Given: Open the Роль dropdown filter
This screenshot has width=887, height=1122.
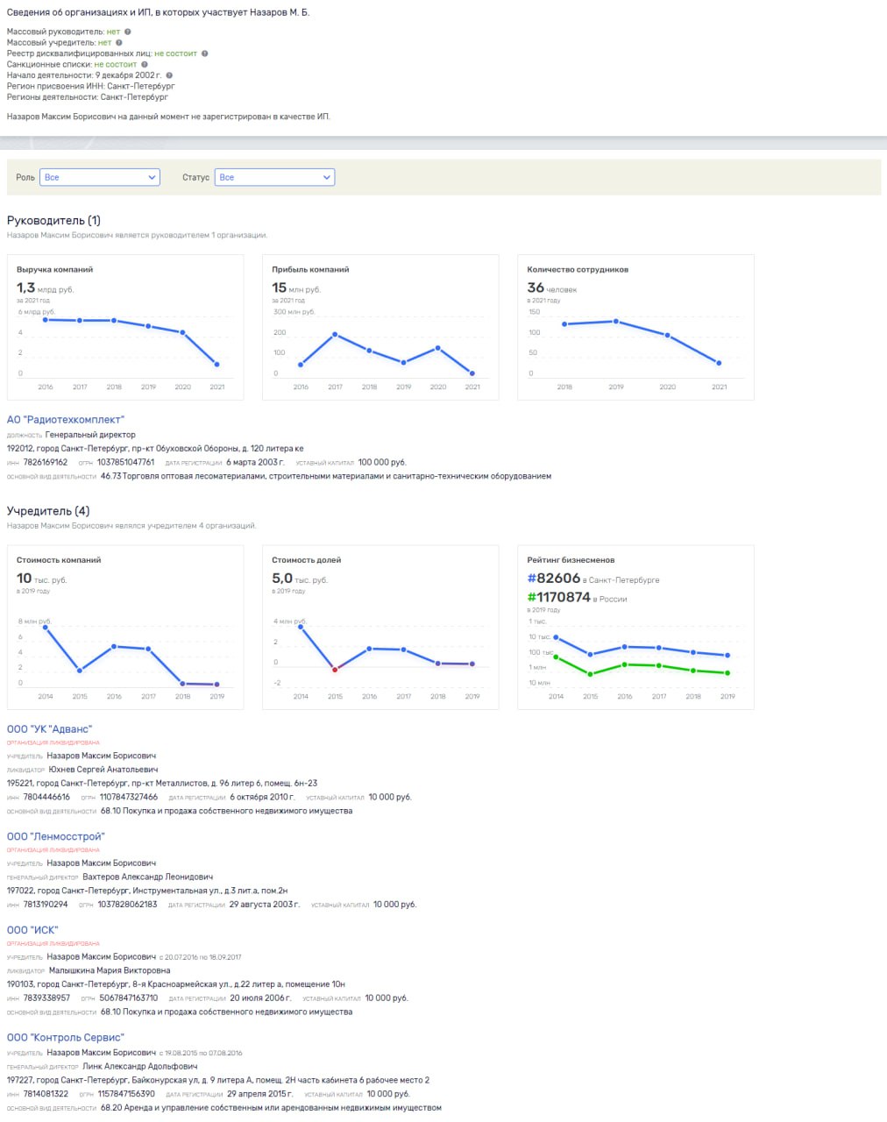Looking at the screenshot, I should click(100, 177).
